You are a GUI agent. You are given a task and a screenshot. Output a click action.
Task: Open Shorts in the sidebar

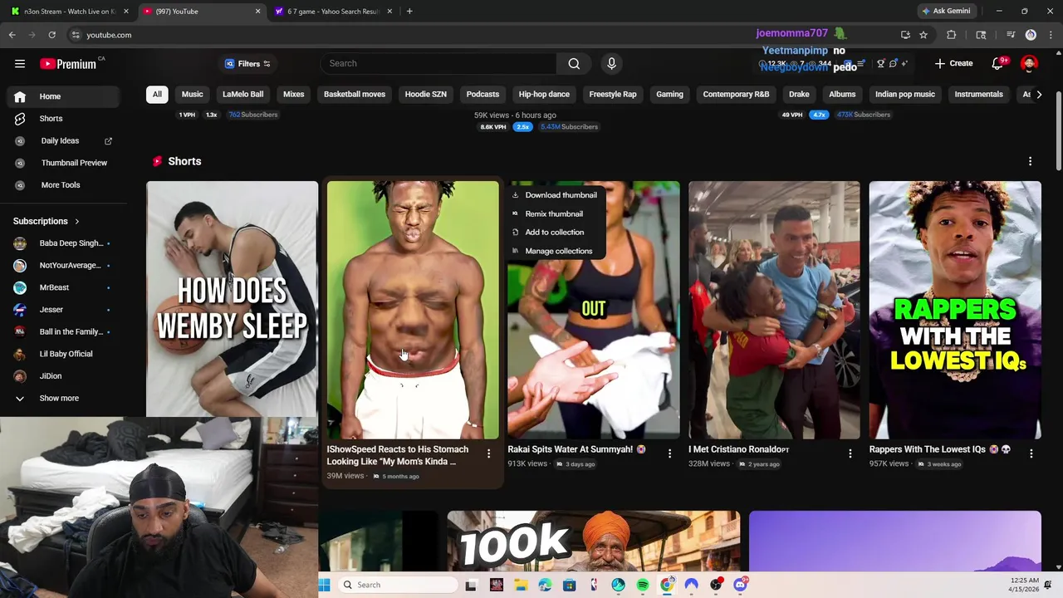(65, 119)
